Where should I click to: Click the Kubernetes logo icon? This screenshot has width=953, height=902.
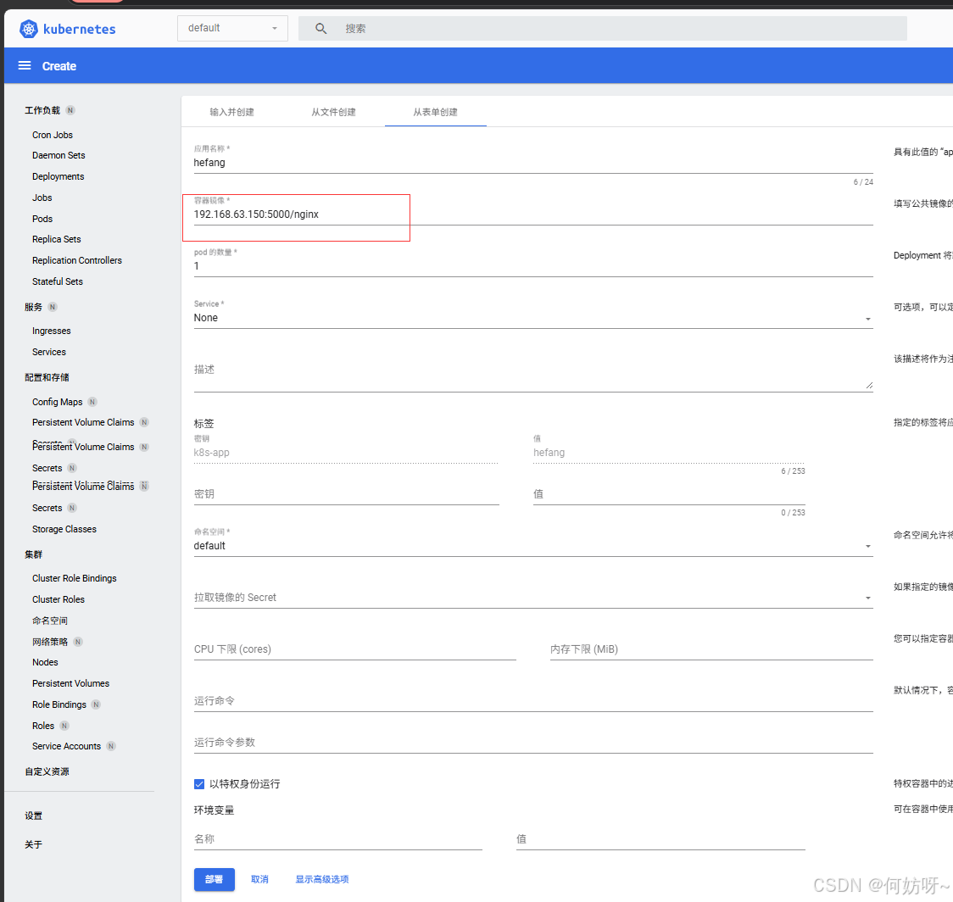click(x=29, y=29)
